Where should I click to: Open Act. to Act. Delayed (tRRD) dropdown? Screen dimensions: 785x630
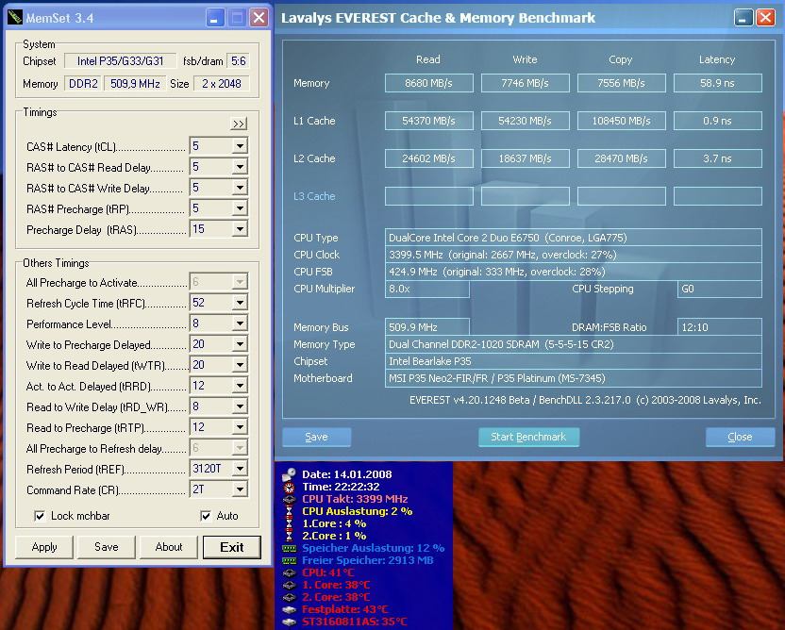(241, 386)
